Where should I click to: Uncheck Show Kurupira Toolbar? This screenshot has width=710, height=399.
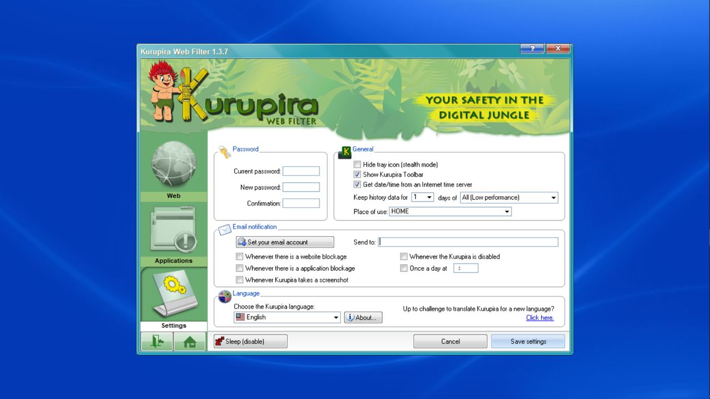pos(357,175)
